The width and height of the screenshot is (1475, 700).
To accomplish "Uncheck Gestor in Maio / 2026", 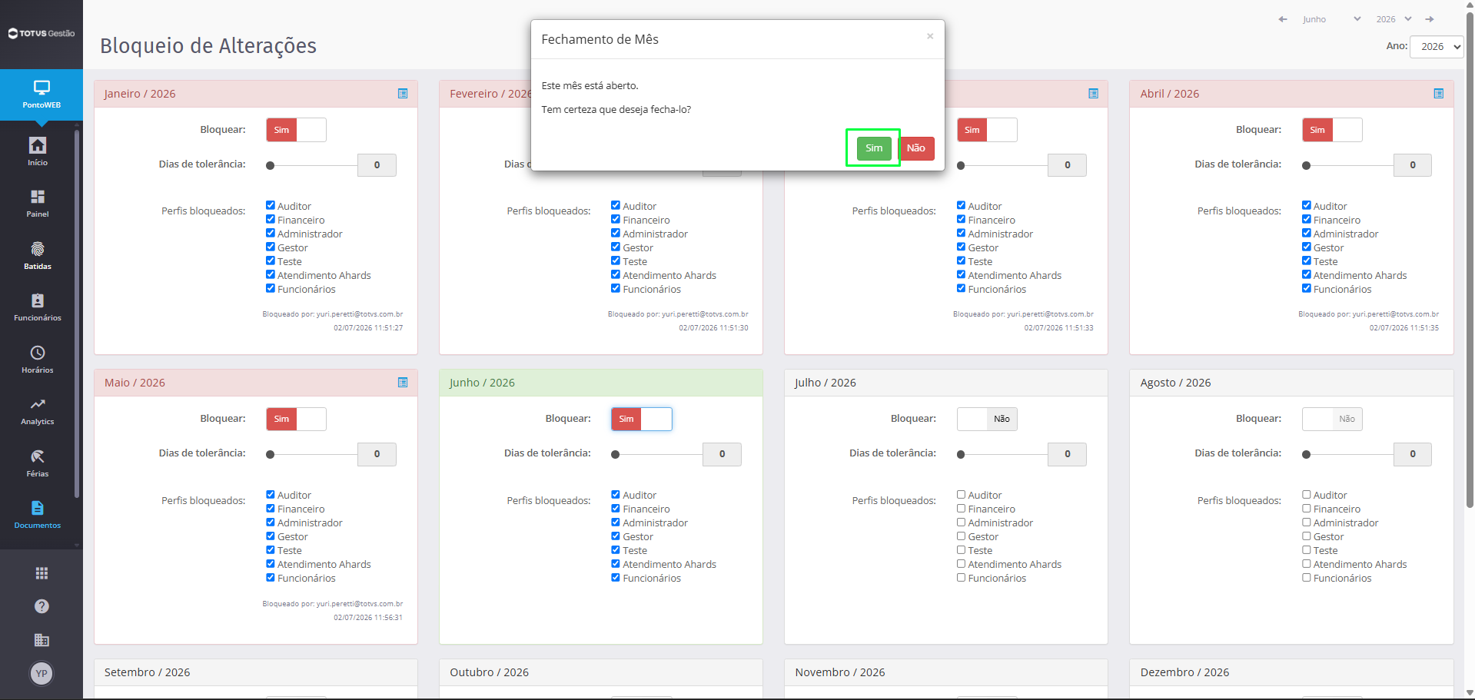I will tap(271, 536).
